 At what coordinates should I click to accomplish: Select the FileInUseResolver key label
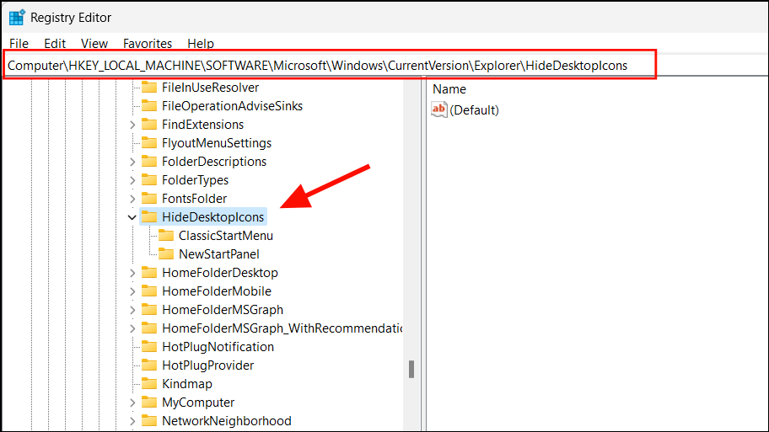coord(211,88)
